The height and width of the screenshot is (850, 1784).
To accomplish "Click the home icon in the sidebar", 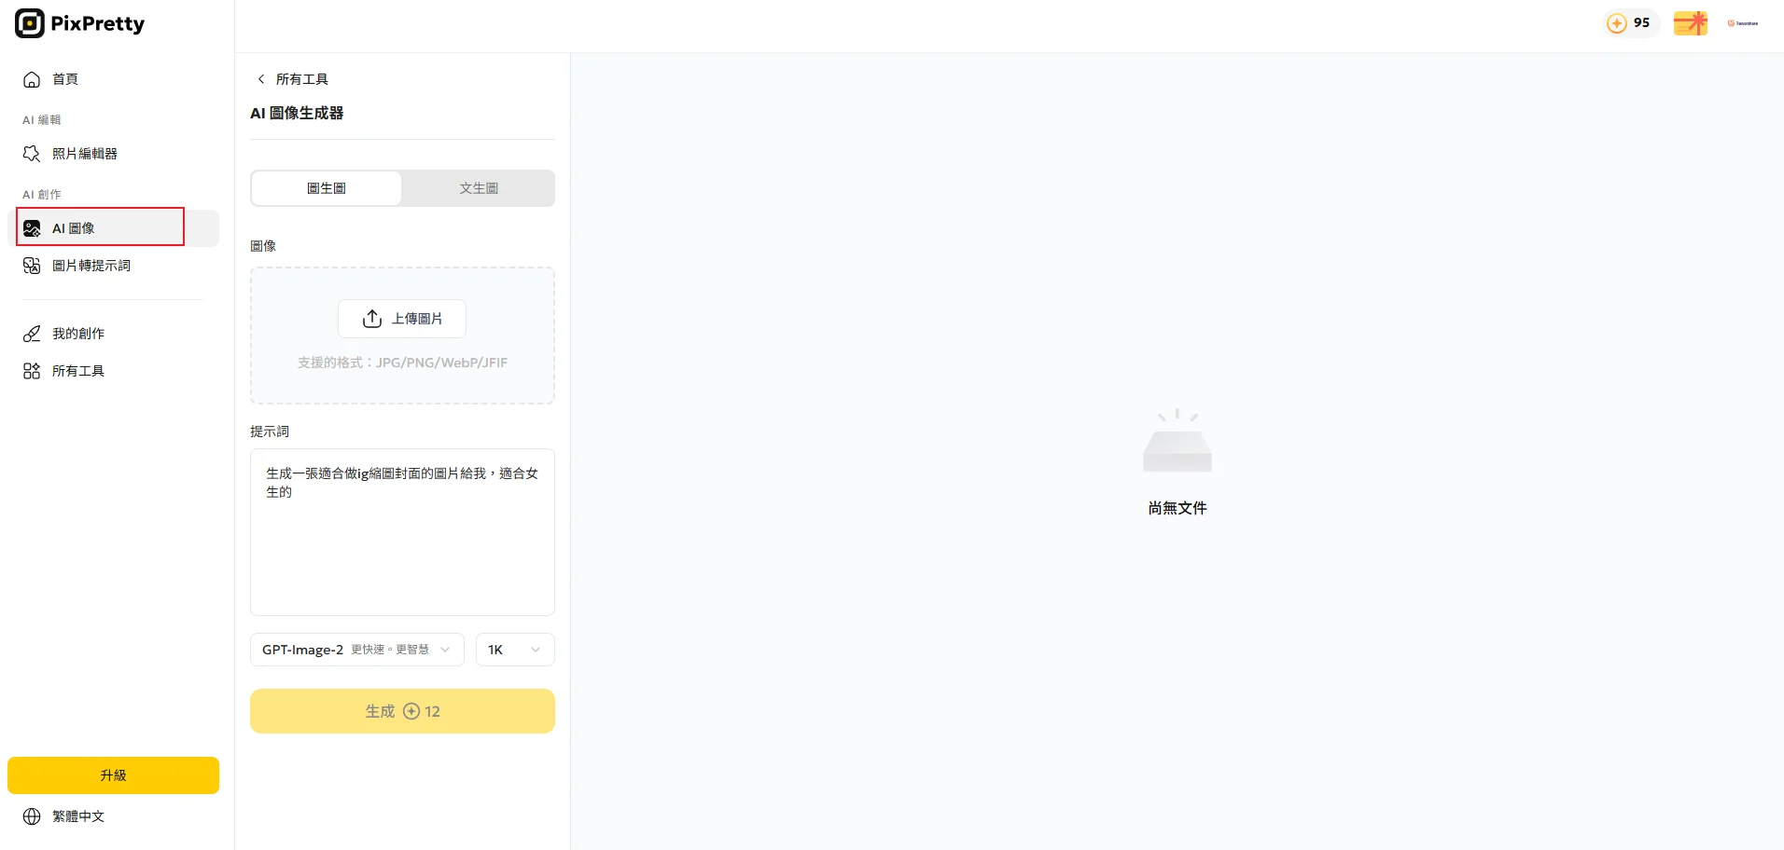I will tap(32, 79).
